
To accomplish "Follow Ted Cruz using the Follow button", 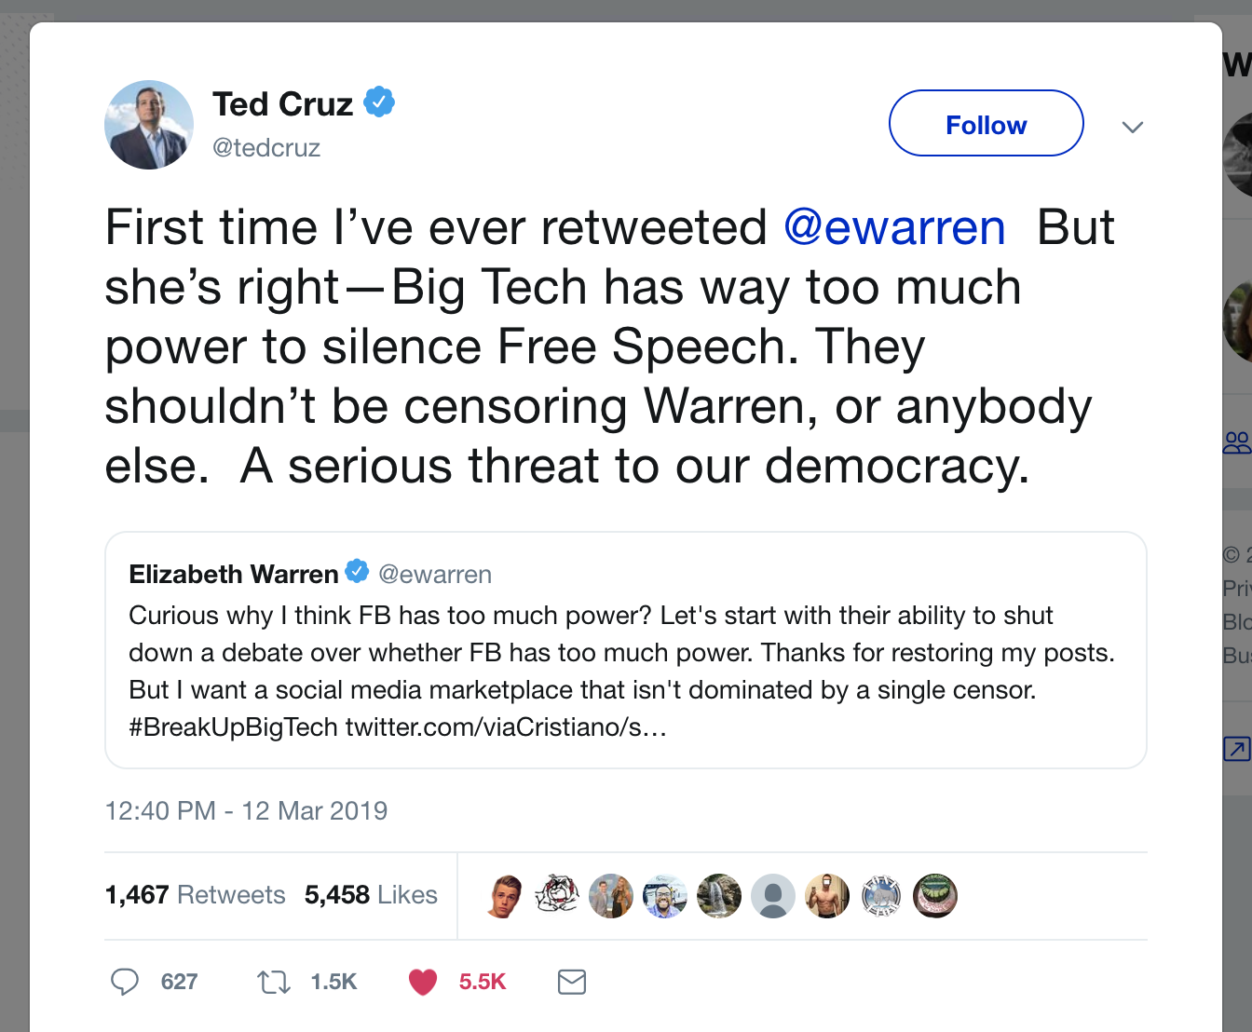I will 986,123.
